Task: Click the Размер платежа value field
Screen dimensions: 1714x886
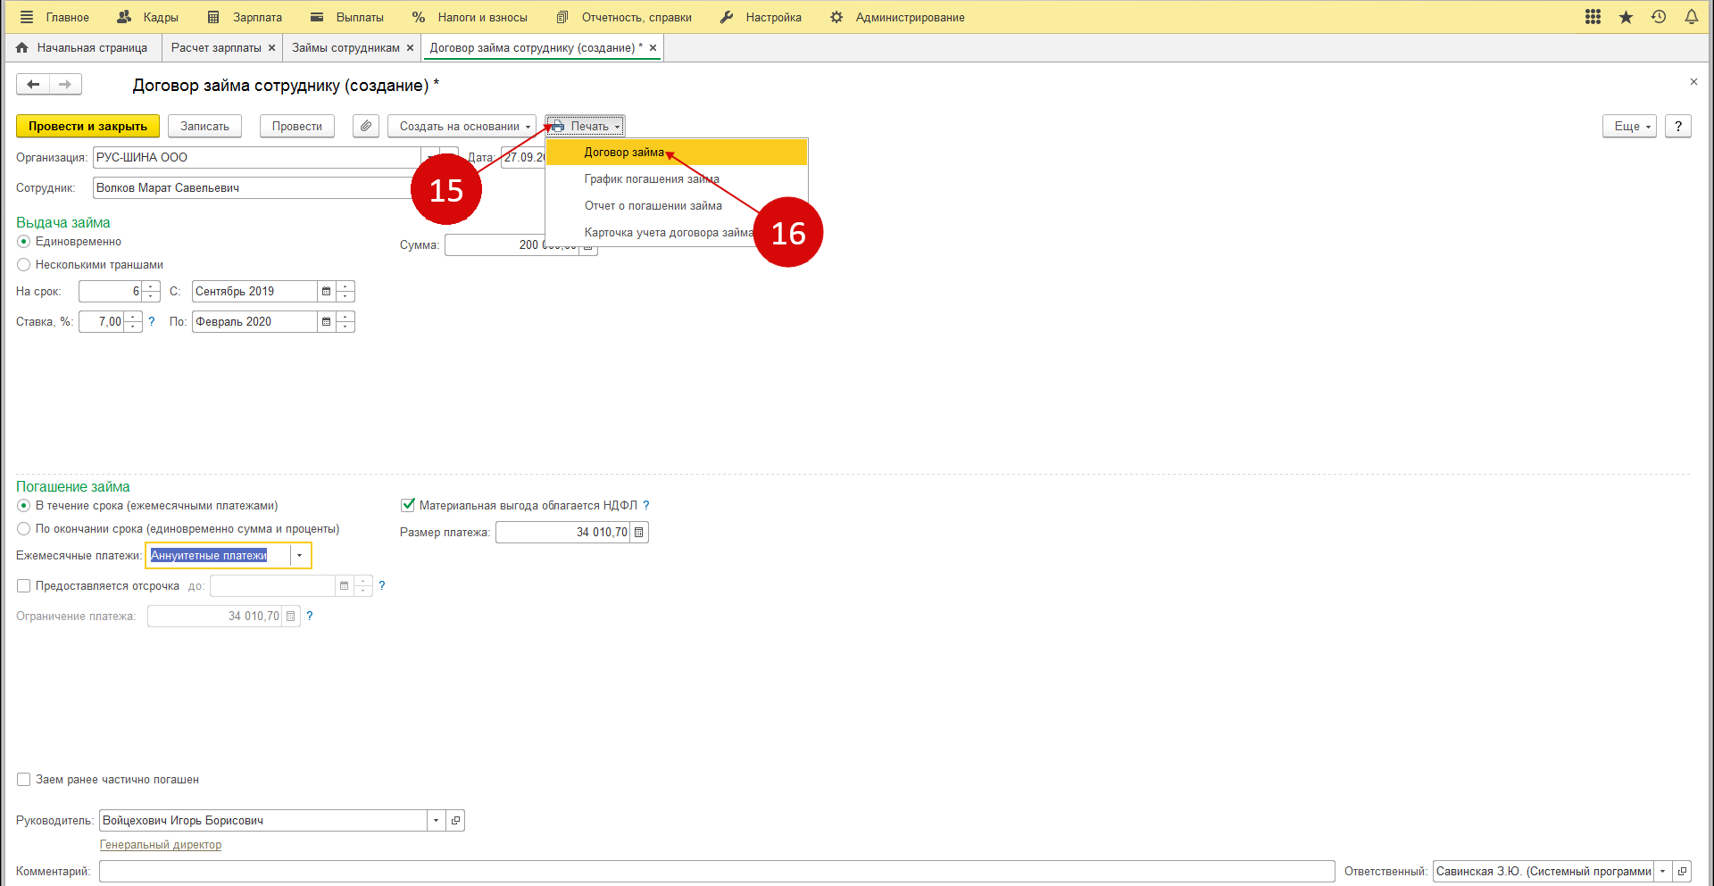Action: 562,532
